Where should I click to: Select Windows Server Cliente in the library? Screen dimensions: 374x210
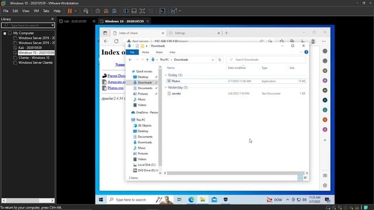(x=35, y=63)
